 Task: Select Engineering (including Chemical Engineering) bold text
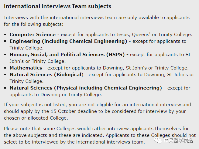pyautogui.click(x=68, y=41)
